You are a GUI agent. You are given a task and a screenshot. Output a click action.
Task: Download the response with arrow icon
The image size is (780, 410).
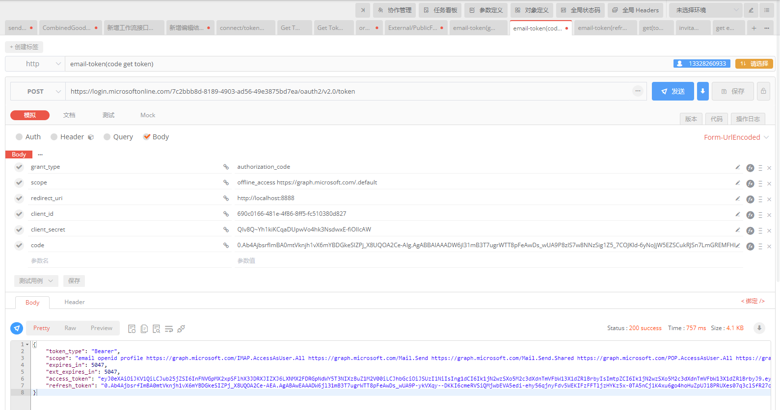pyautogui.click(x=759, y=328)
